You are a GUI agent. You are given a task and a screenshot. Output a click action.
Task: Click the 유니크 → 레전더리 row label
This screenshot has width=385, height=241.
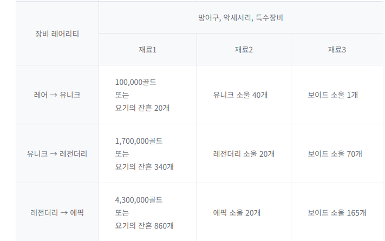point(57,154)
